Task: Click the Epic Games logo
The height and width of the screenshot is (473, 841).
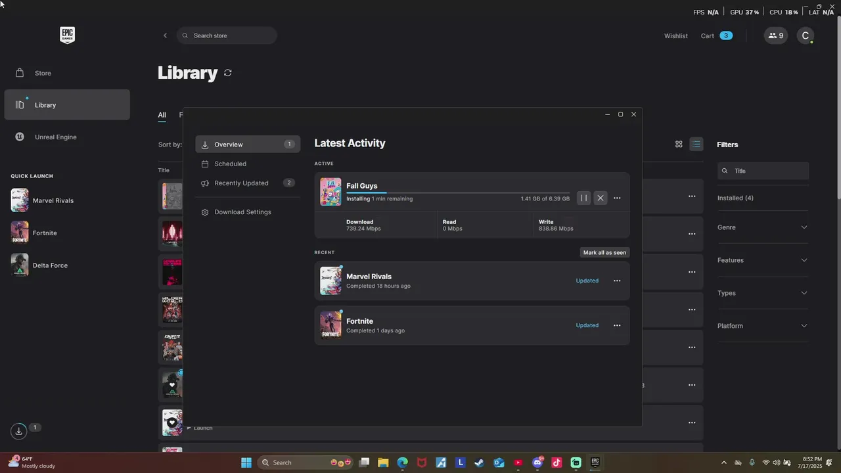Action: (67, 35)
